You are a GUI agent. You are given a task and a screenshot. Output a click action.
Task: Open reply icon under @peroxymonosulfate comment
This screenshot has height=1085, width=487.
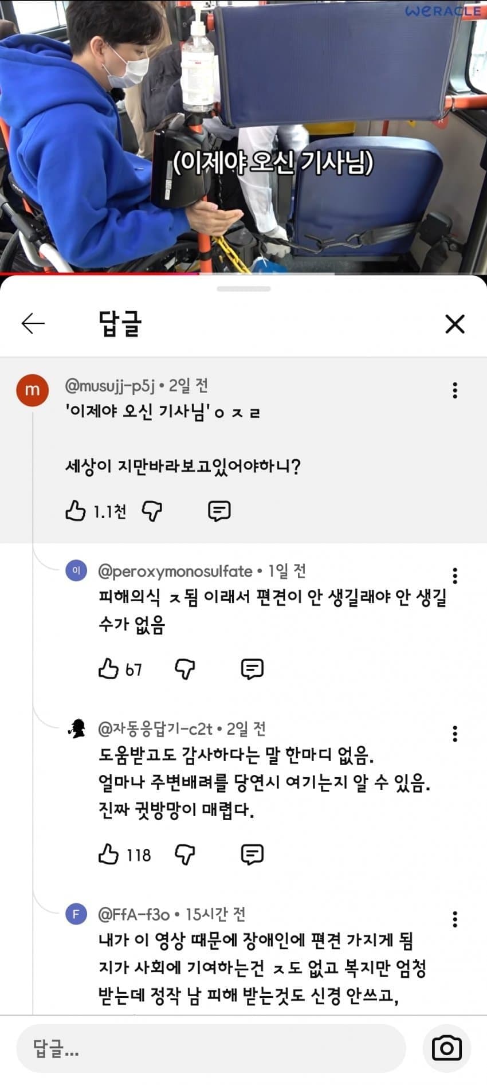point(252,669)
